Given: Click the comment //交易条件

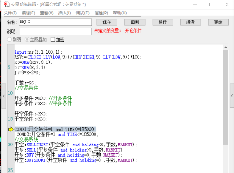Looking at the screenshot, I should coord(26,88).
